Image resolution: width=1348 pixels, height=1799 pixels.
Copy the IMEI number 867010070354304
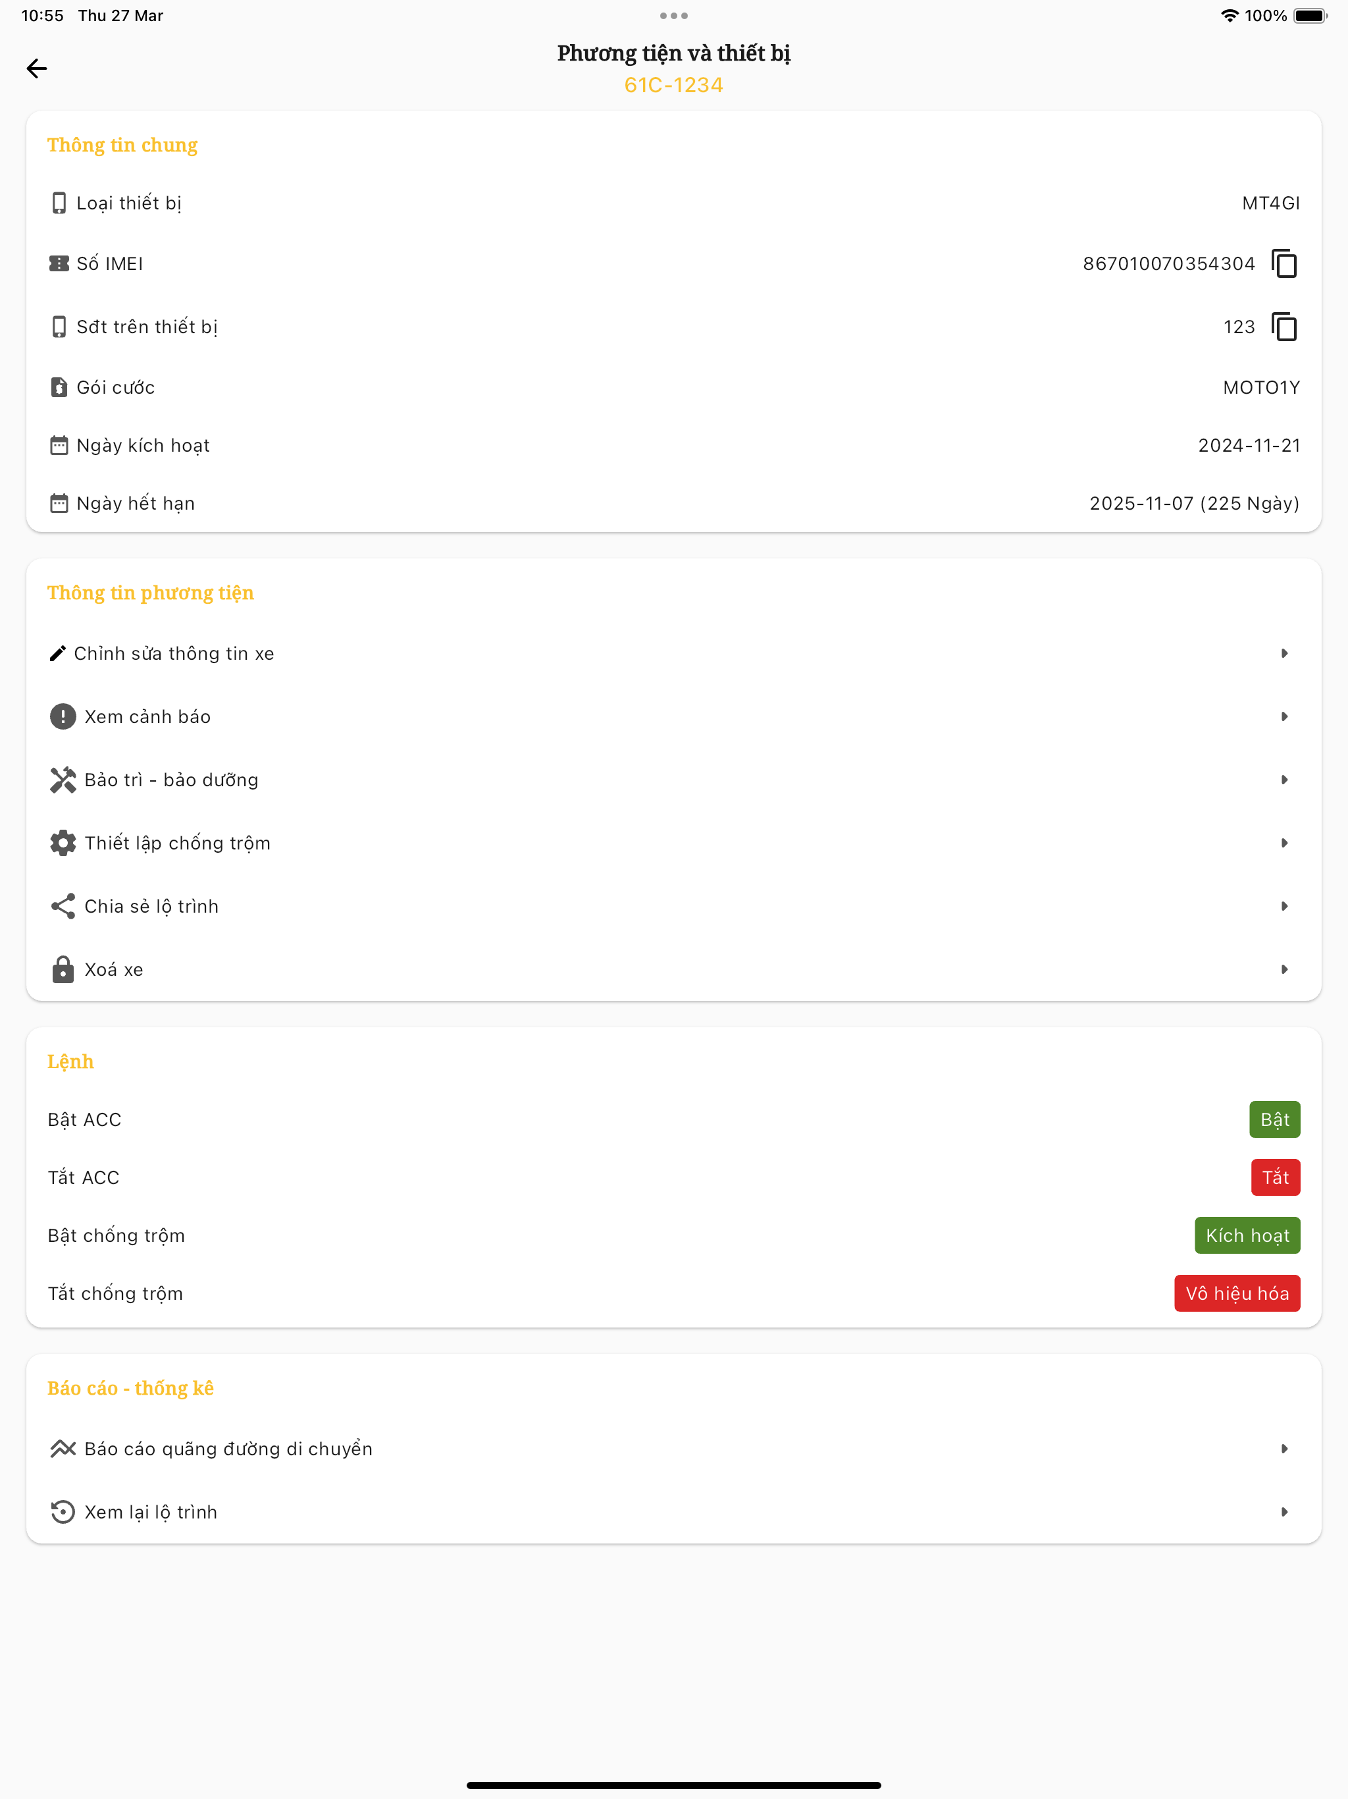pyautogui.click(x=1285, y=263)
